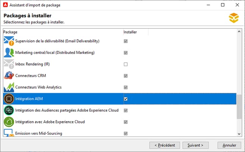Viewport: 245px width, 152px height.
Task: Select the Marketing central/local row text
Action: [x=55, y=52]
